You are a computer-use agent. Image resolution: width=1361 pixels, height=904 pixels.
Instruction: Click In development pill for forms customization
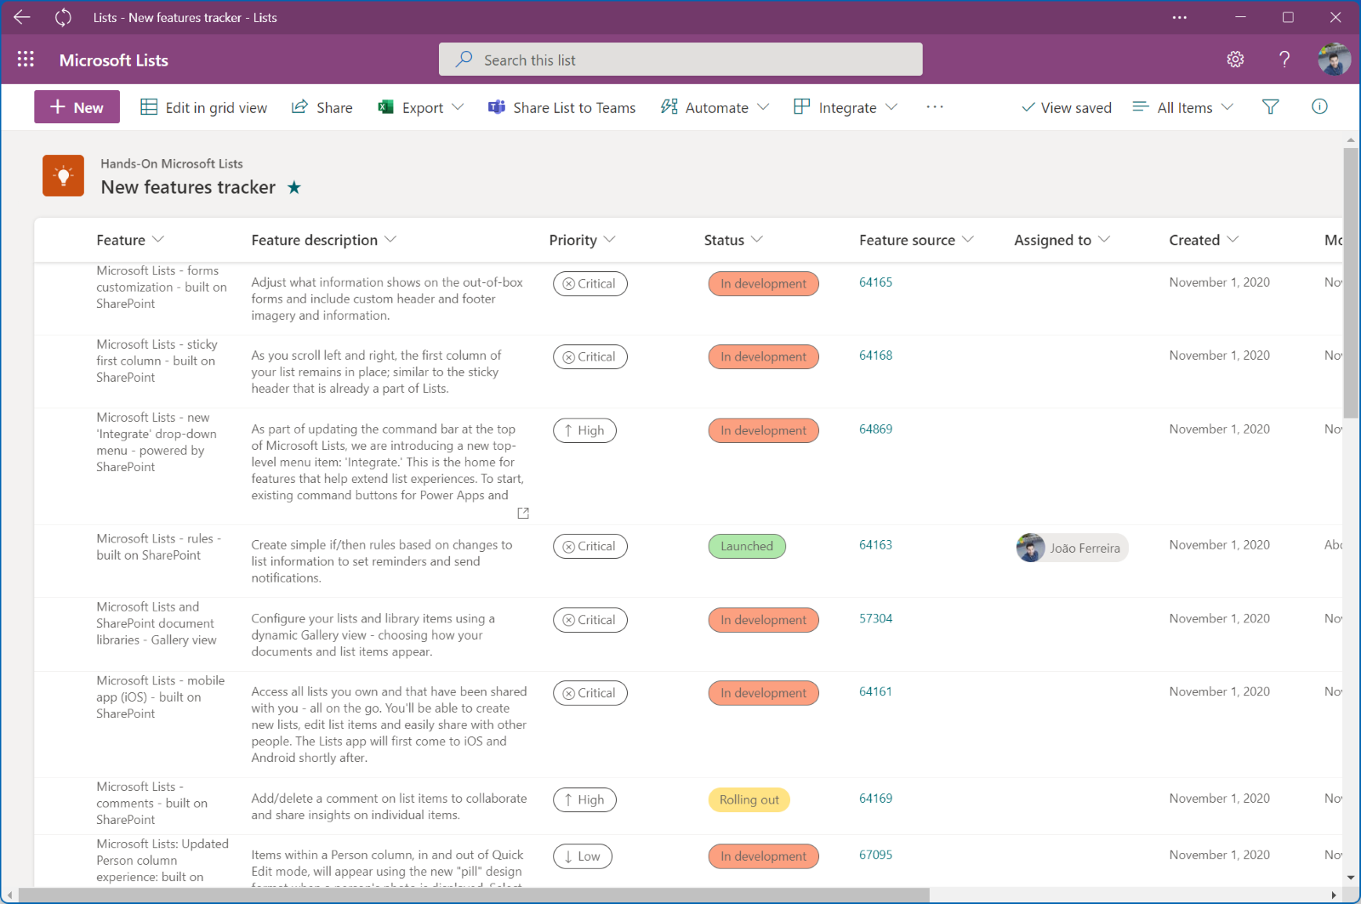764,284
